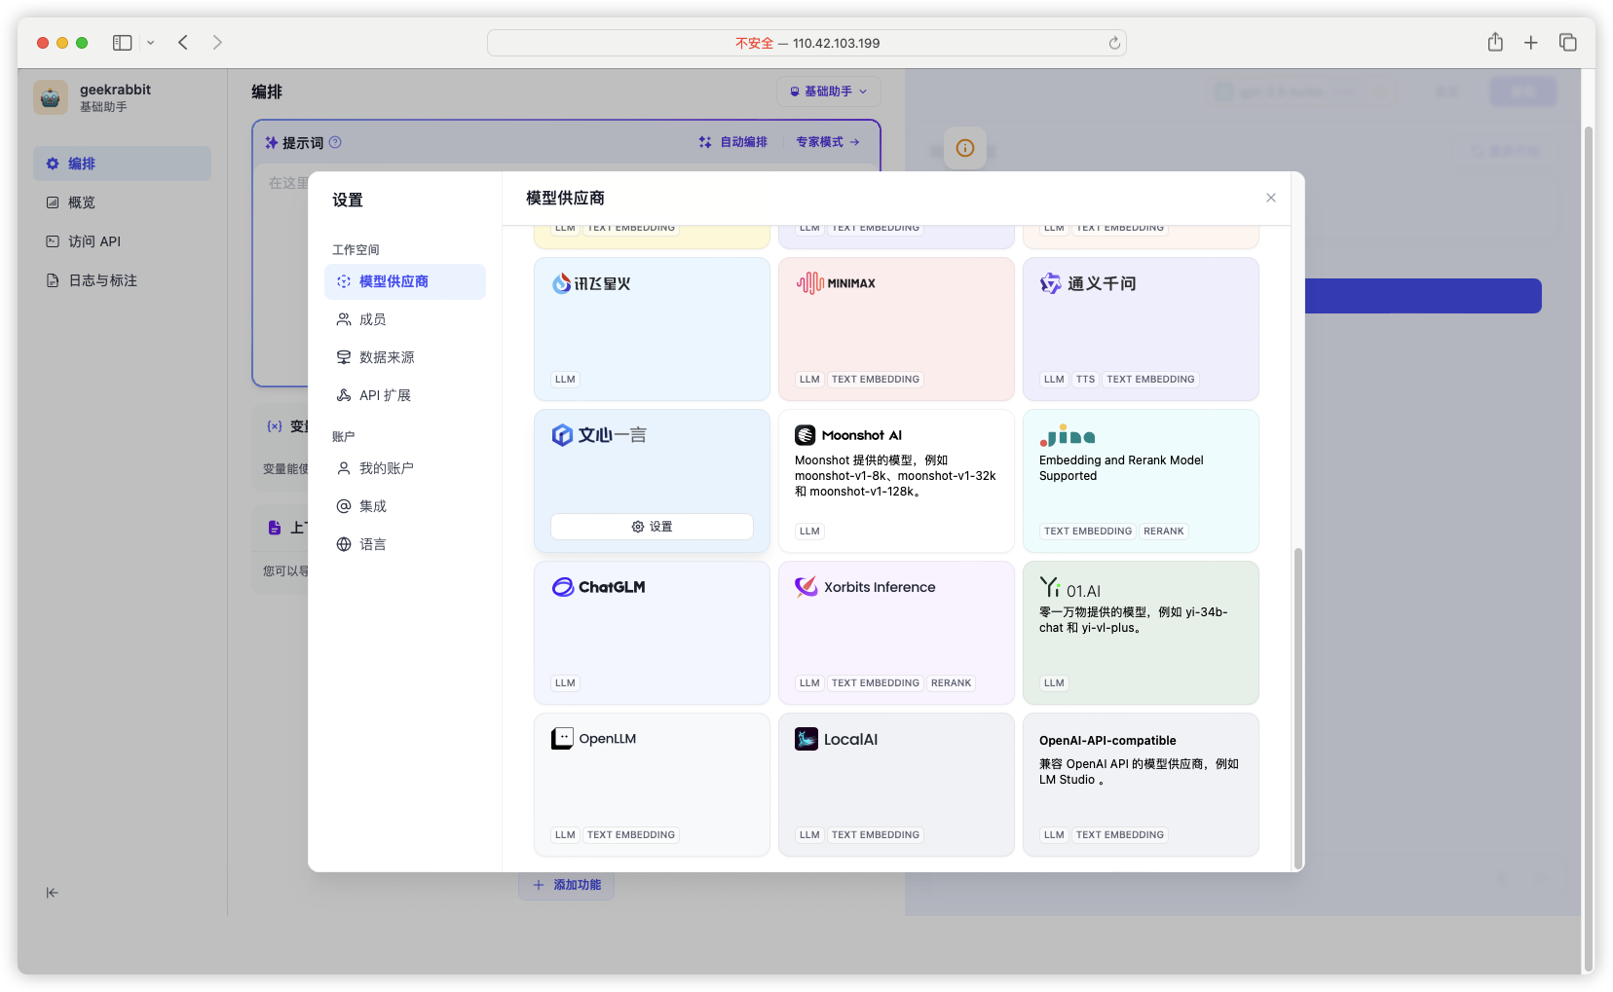Open API 扩展 settings section
The image size is (1613, 992).
click(405, 395)
